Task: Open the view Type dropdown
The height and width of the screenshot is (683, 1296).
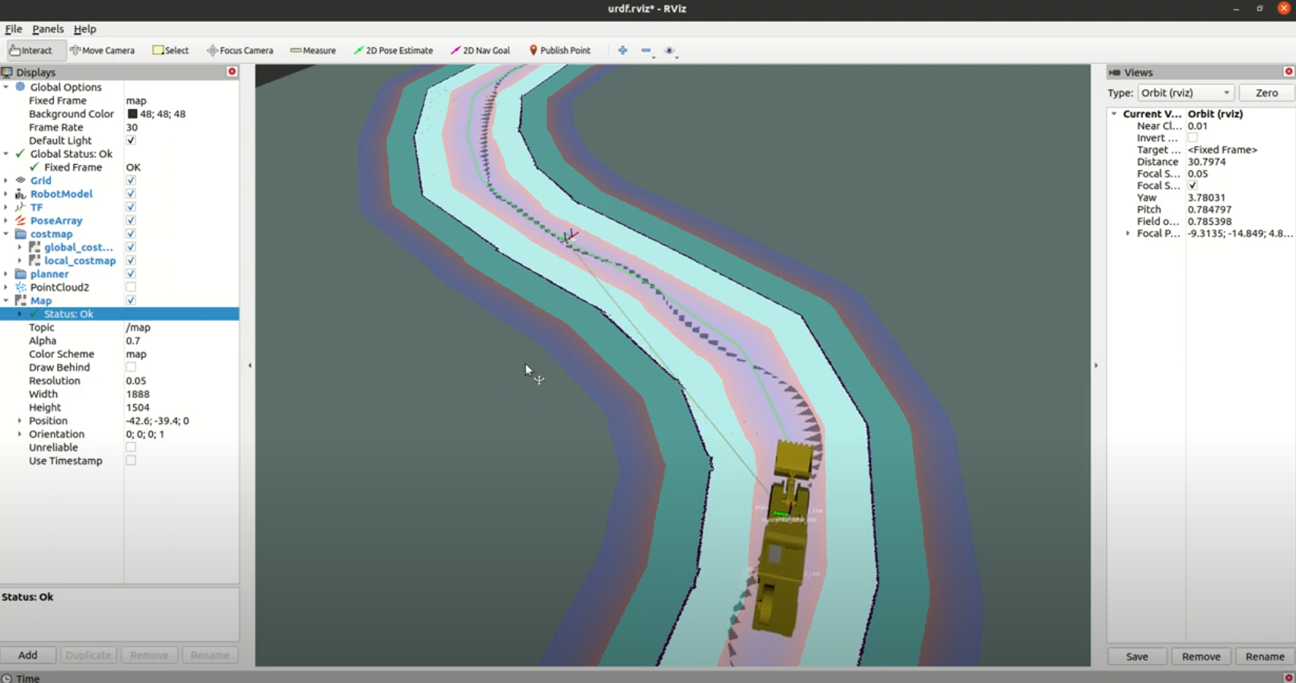Action: 1185,93
